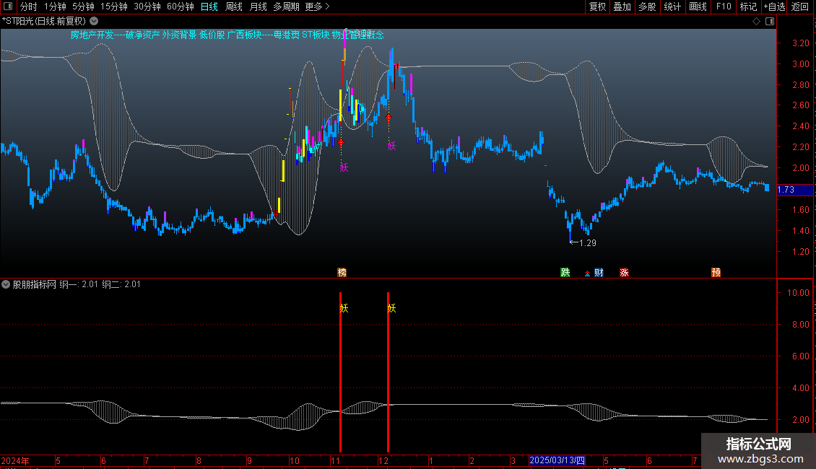Screen dimensions: 816x469
Task: Switch to 分时 intraday view
Action: [x=29, y=6]
